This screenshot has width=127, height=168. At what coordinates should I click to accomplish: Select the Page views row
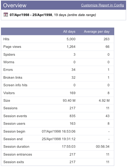click(x=57, y=47)
